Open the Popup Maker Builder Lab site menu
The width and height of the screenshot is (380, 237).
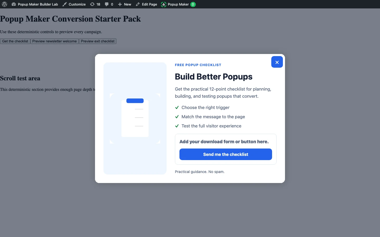coord(35,4)
